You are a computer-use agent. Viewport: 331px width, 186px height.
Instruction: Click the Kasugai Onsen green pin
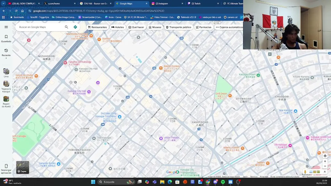(x=258, y=75)
